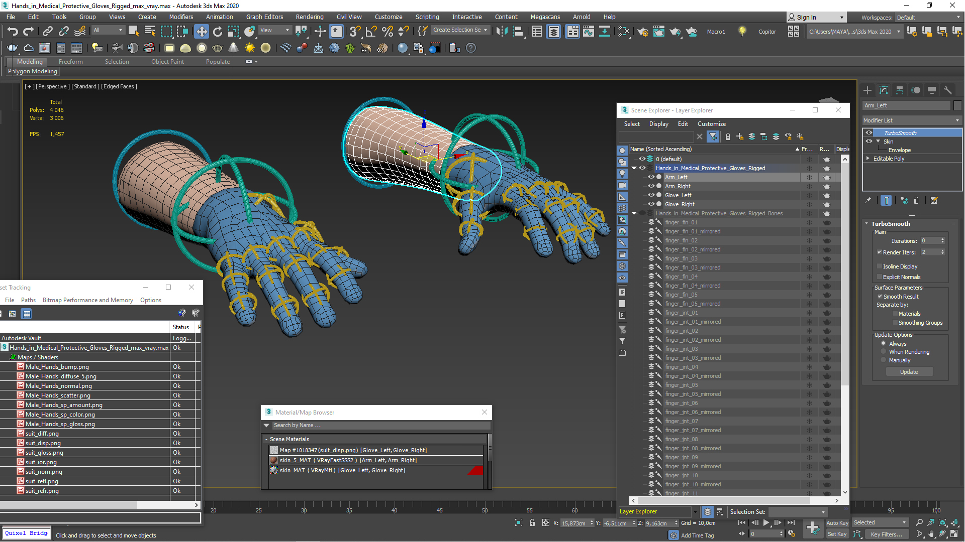This screenshot has width=965, height=542.
Task: Click the Pin Stack icon
Action: (868, 200)
